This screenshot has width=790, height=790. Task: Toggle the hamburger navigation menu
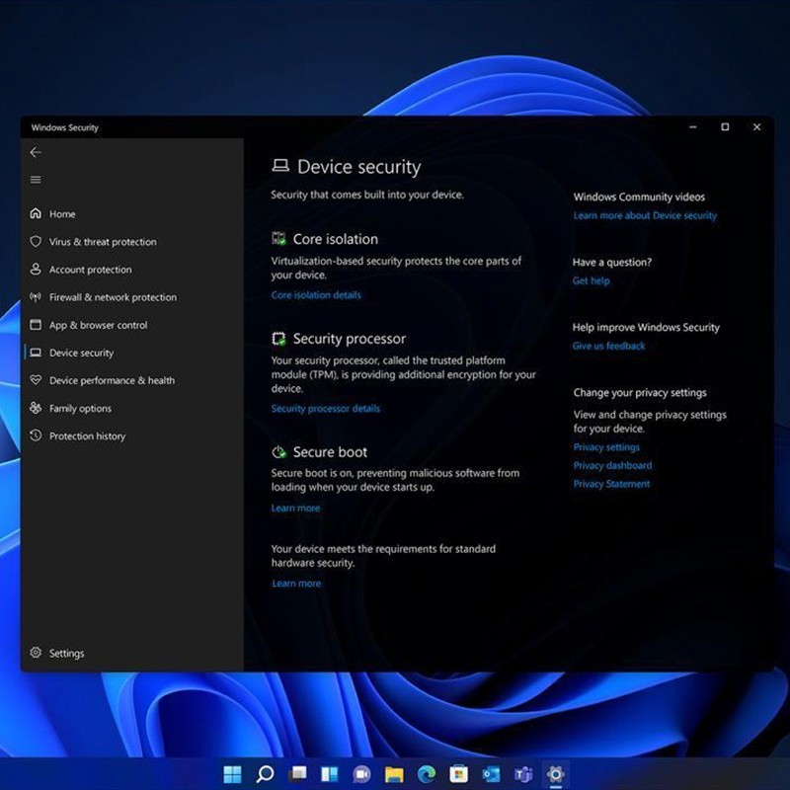tap(36, 180)
